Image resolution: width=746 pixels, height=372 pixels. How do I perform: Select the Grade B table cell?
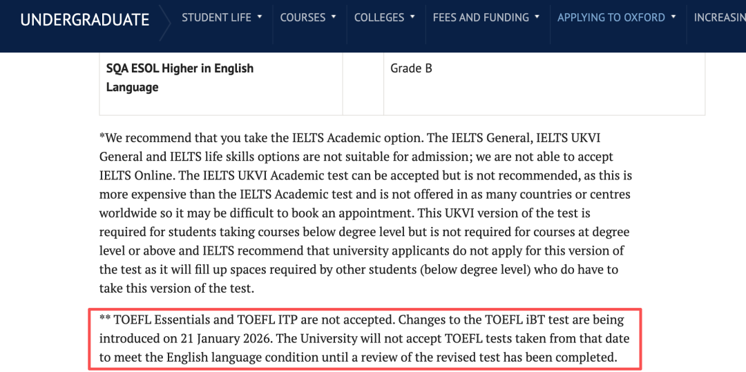[411, 68]
